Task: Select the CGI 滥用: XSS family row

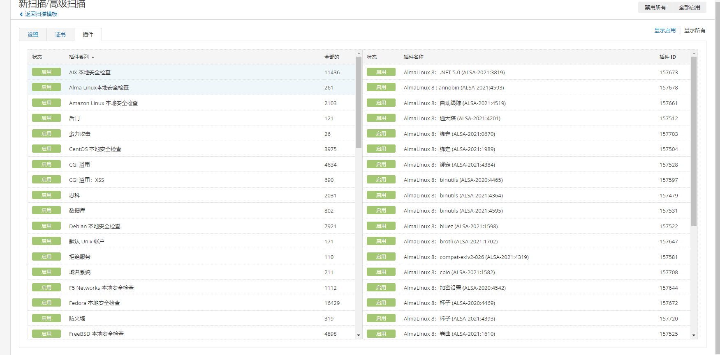Action: 192,180
